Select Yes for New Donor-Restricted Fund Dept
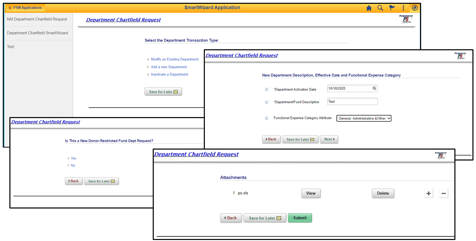Image resolution: width=476 pixels, height=241 pixels. pos(73,158)
